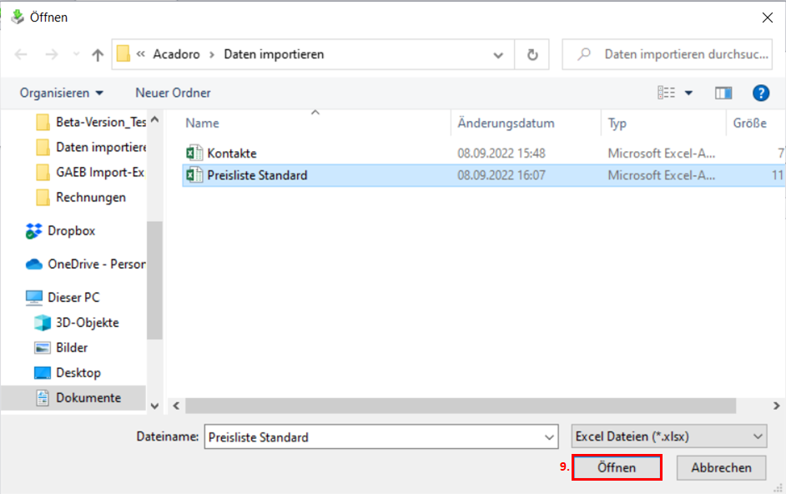Viewport: 786px width, 494px height.
Task: Open the Organisieren menu
Action: [62, 93]
